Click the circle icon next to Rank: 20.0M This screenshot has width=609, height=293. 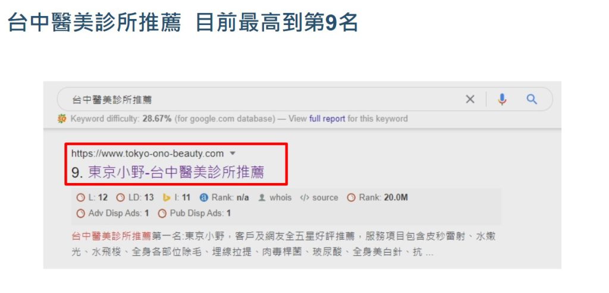(351, 197)
